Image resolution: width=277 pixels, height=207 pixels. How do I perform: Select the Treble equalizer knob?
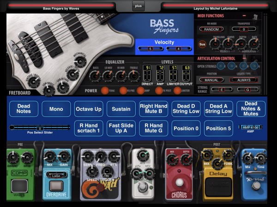pos(134,76)
